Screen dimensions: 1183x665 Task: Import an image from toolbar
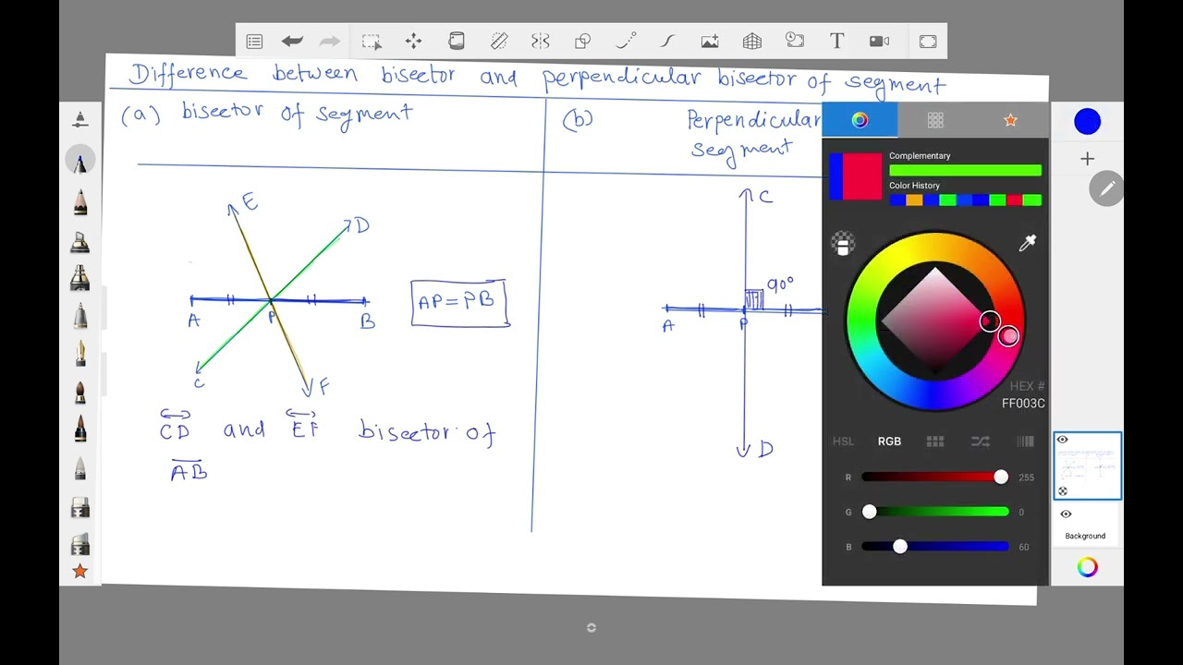tap(710, 42)
